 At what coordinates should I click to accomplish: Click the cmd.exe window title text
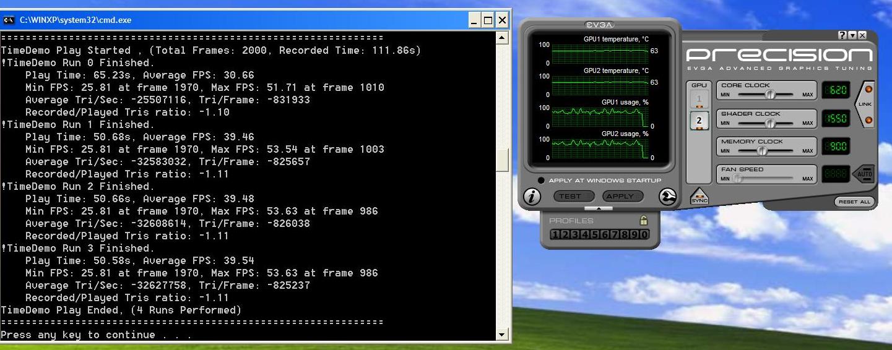[76, 20]
